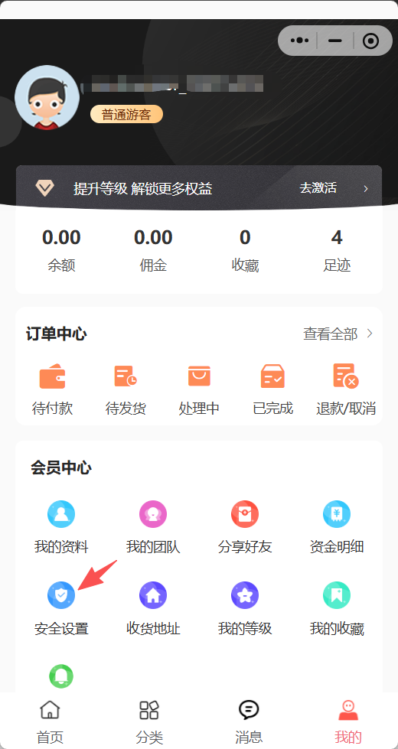This screenshot has width=398, height=749.
Task: Open 安全设置 shield icon
Action: (61, 595)
